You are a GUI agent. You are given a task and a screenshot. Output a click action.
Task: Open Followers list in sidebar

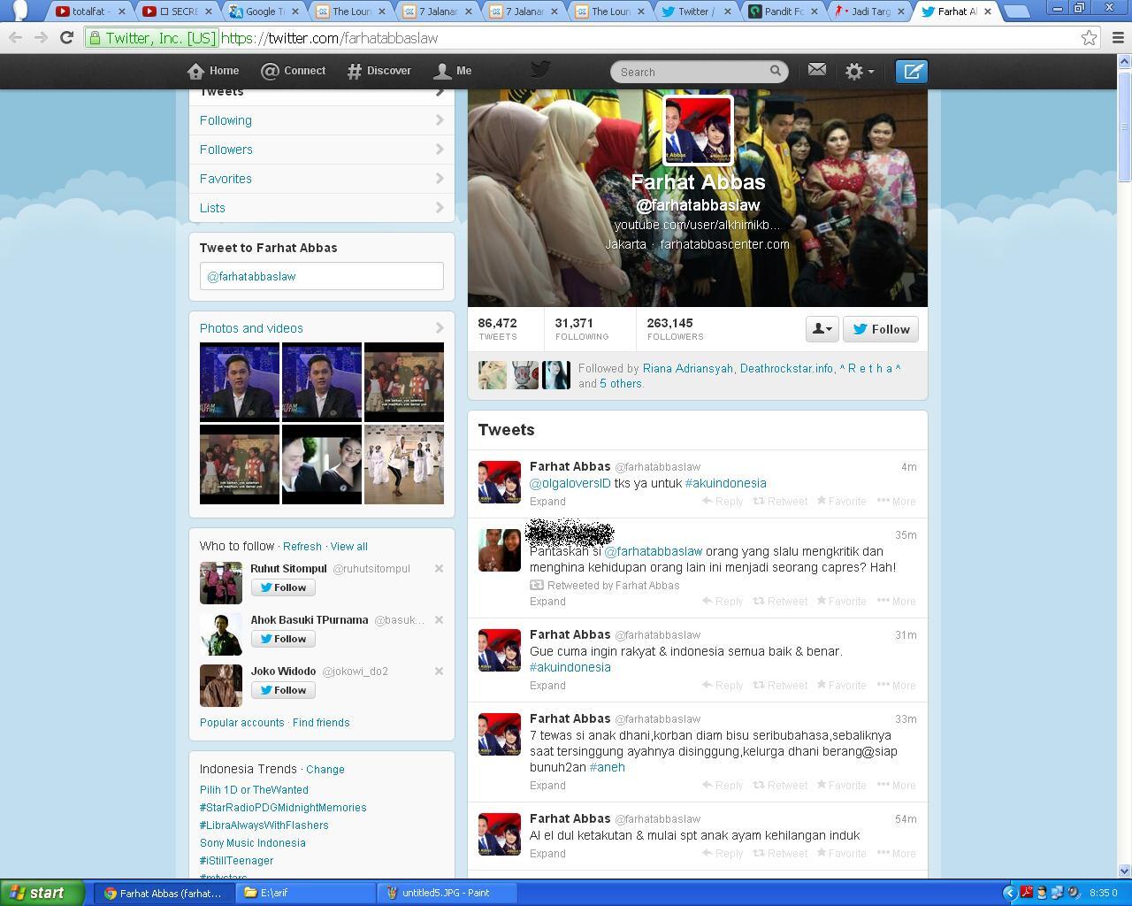point(322,150)
